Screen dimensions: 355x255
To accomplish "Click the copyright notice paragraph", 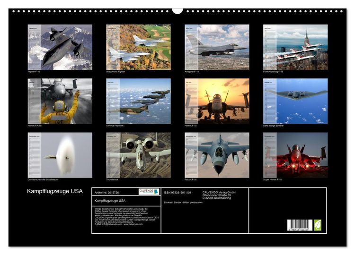I will [x=126, y=216].
